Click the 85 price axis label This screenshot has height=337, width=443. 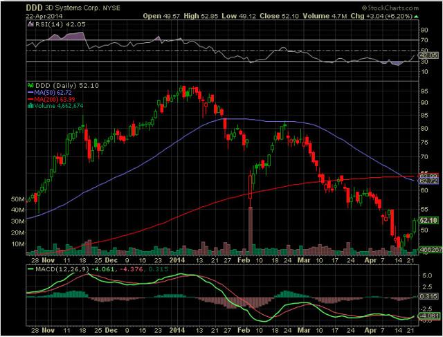coord(424,116)
